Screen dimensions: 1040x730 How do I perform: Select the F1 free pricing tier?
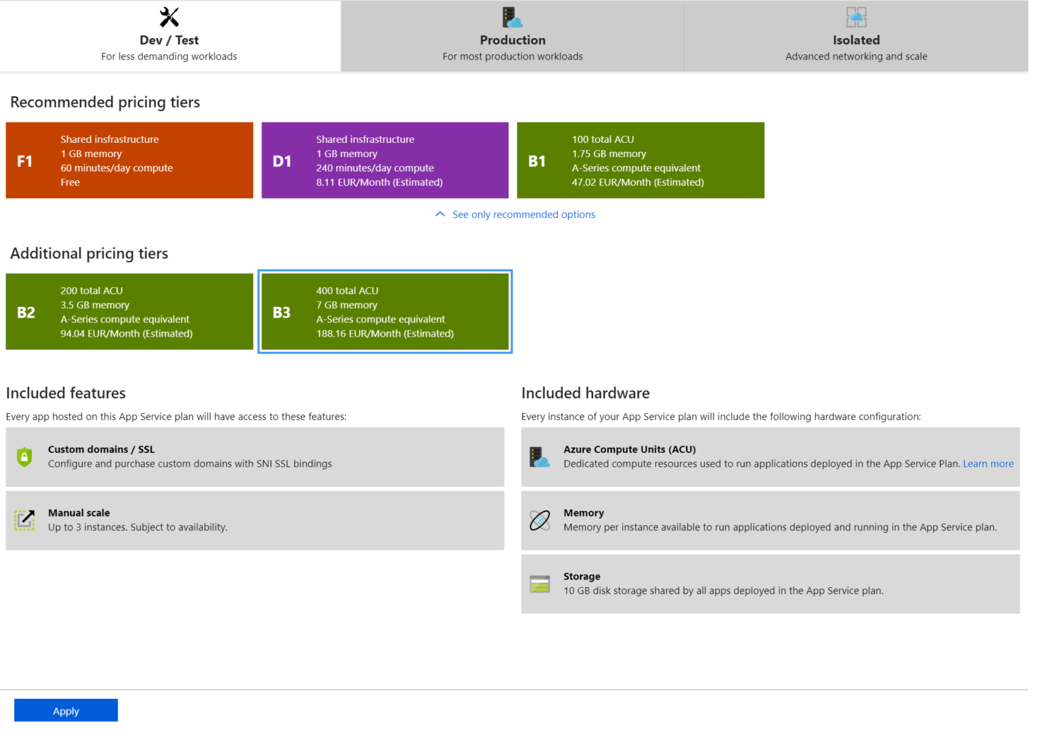click(x=129, y=160)
